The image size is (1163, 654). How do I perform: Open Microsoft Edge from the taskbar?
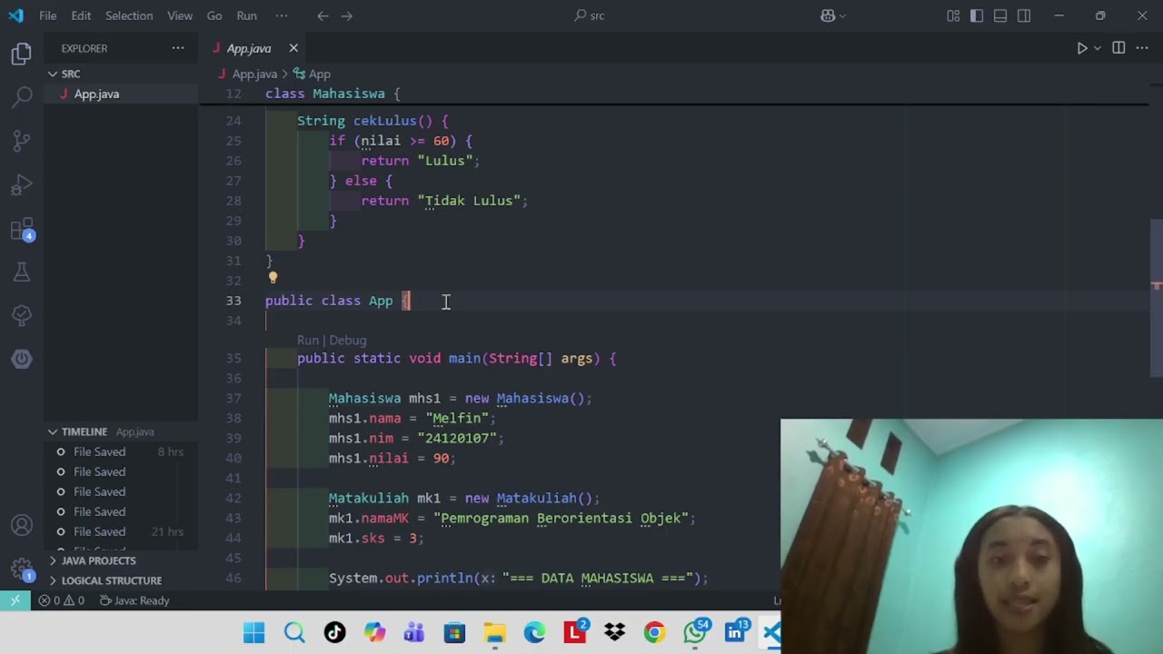pos(534,632)
